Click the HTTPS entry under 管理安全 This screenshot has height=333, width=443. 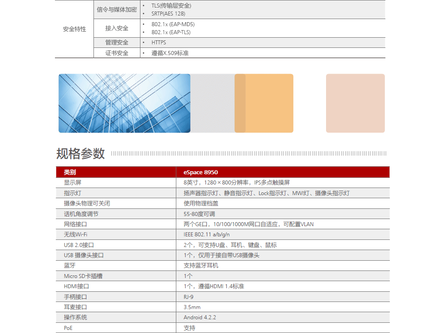159,43
